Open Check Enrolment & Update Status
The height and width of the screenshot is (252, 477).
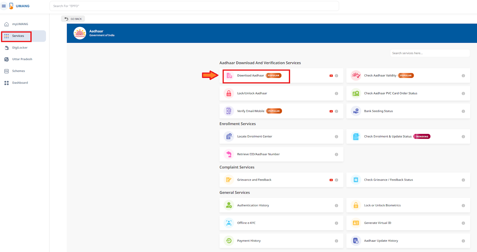pyautogui.click(x=388, y=137)
